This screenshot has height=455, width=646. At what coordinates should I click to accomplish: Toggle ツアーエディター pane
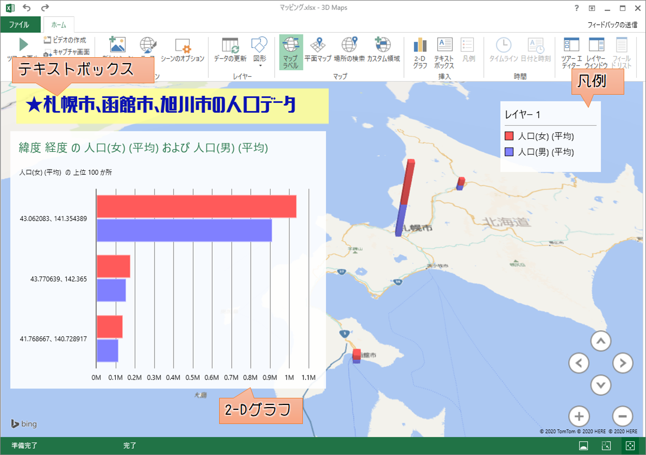[571, 53]
